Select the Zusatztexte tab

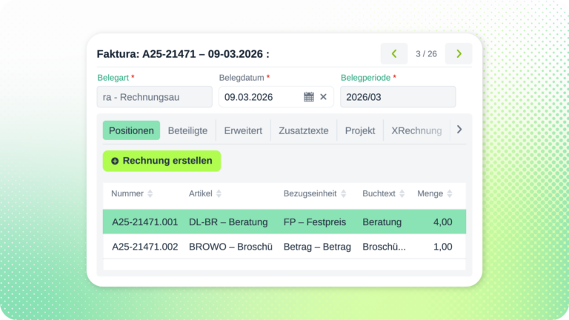click(x=303, y=130)
